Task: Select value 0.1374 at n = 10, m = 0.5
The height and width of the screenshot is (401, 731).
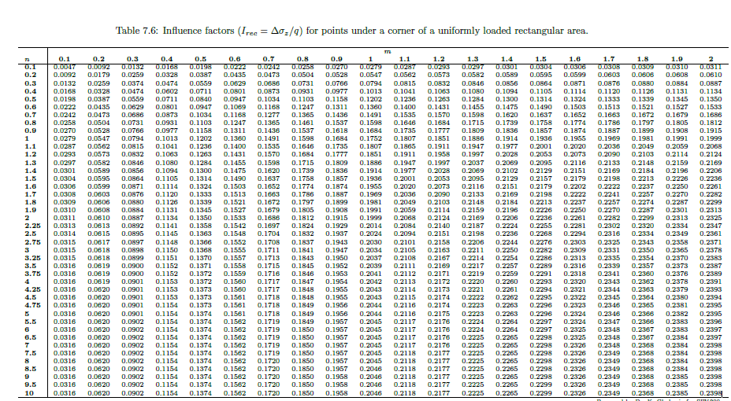Action: 200,393
